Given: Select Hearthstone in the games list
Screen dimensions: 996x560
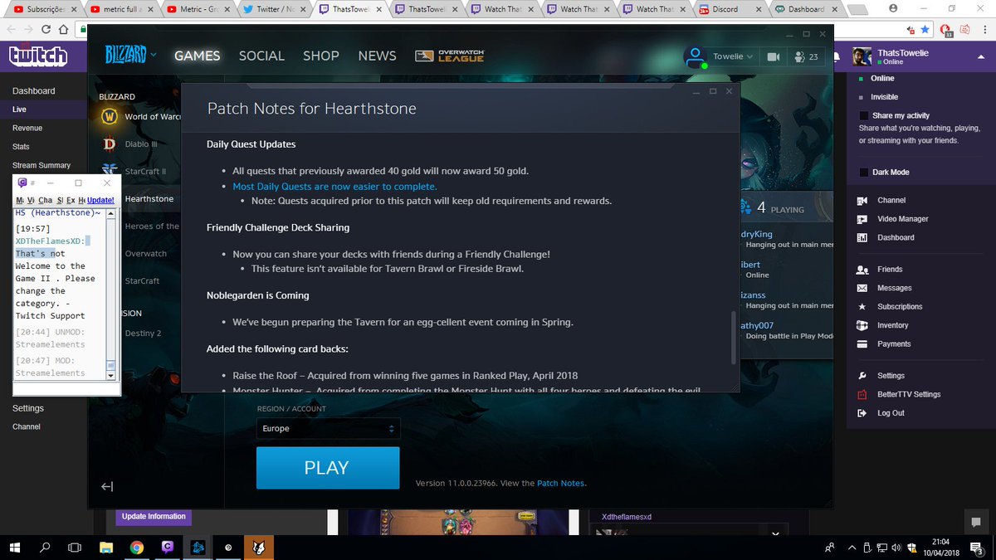Looking at the screenshot, I should pyautogui.click(x=149, y=199).
